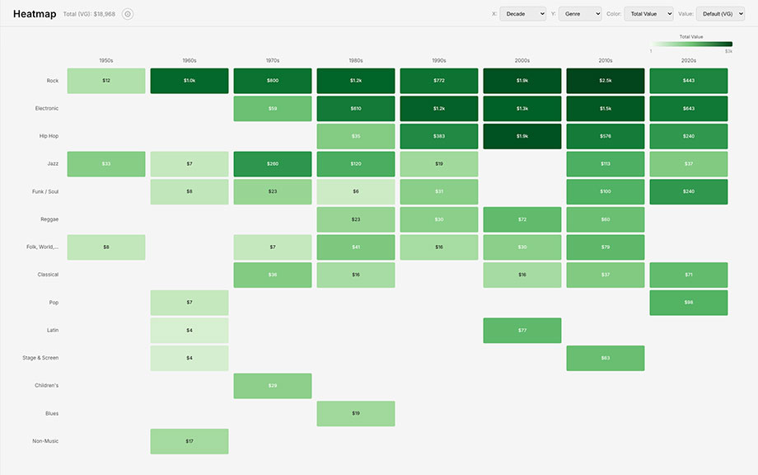Image resolution: width=758 pixels, height=475 pixels.
Task: Select the Hip Hop 2000s cell showing $1.9k
Action: click(522, 135)
